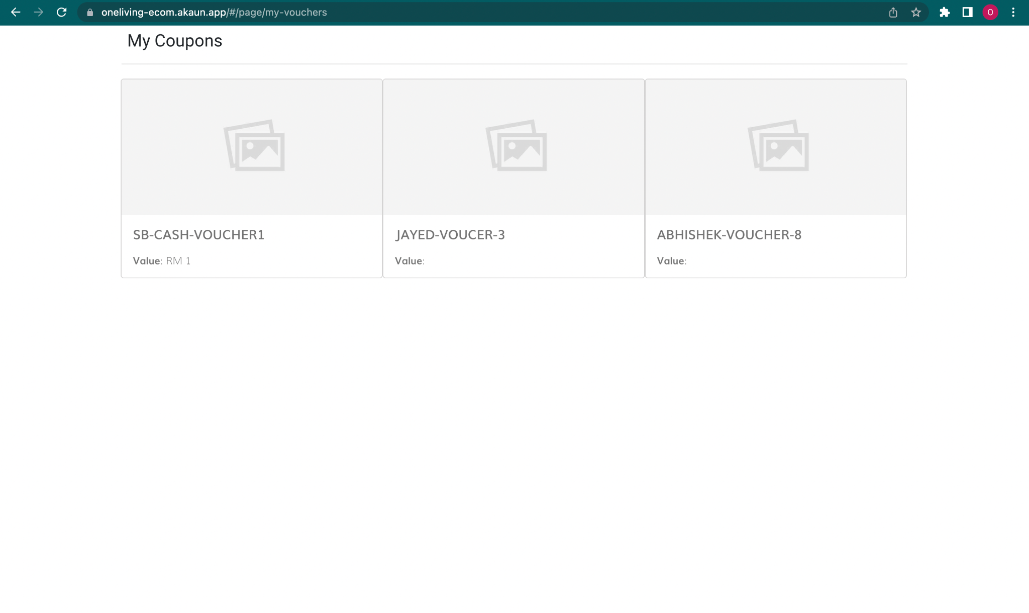Open the JAYED-VOUCER-3 coupon title
1029x613 pixels.
[450, 235]
